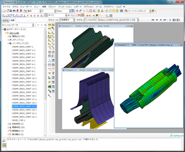Click the Job-1.odb tree node
This screenshot has height=152, width=185.
point(14,33)
